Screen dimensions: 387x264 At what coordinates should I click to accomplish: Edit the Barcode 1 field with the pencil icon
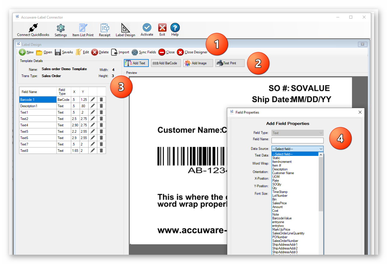[x=92, y=99]
